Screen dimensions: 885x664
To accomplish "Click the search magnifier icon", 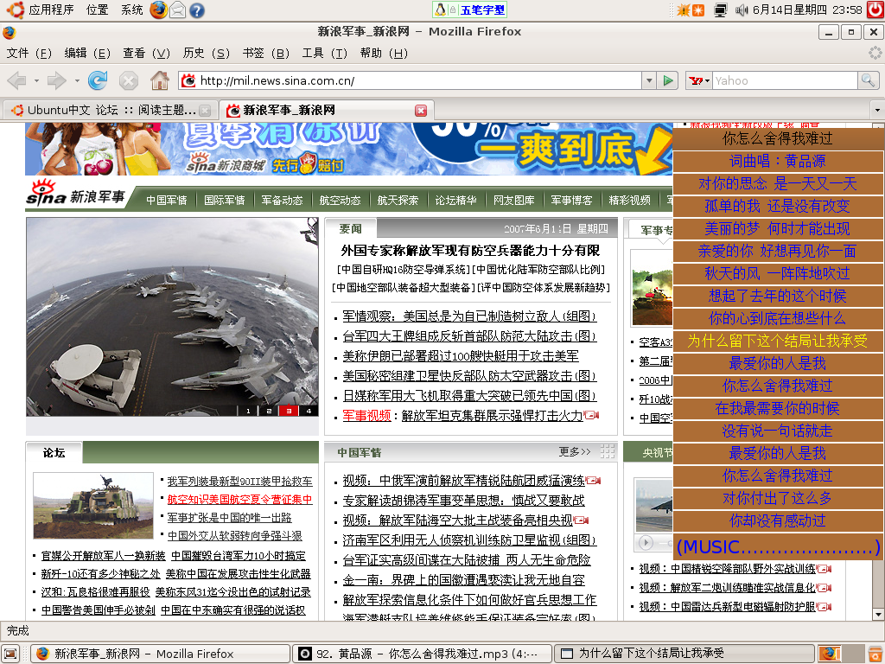I will tap(868, 80).
